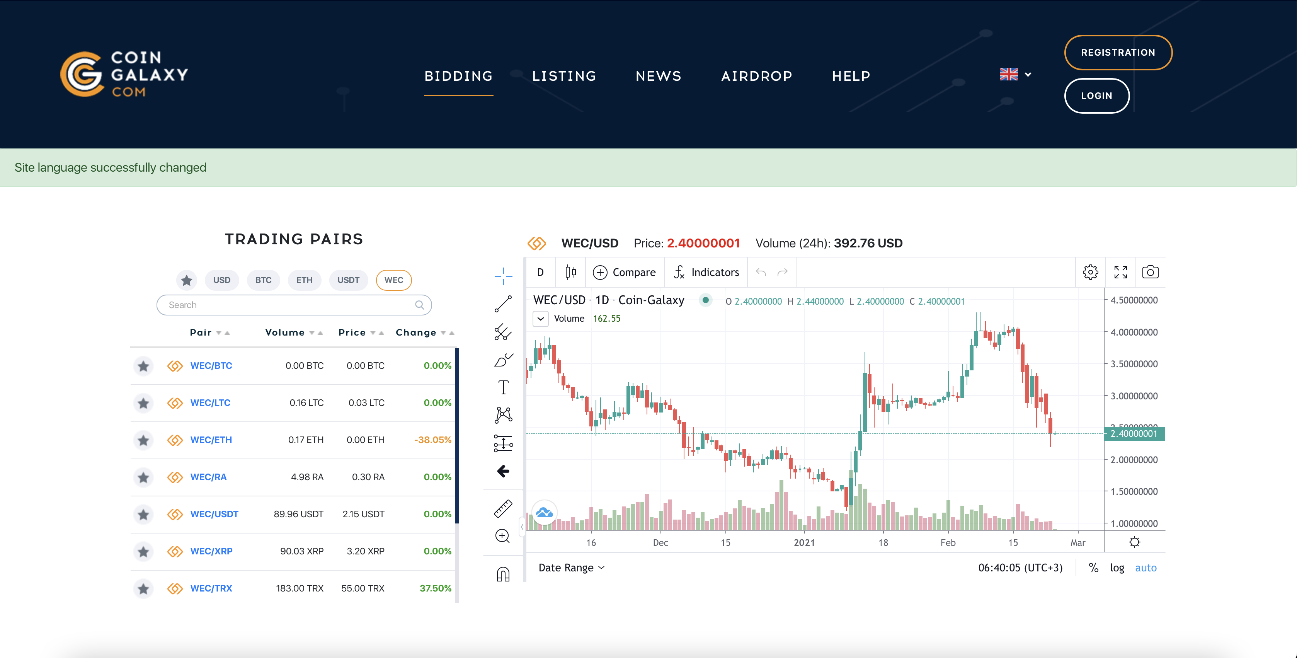Favorite the WEC/TRX pair star
Screen dimensions: 1297x658
143,588
